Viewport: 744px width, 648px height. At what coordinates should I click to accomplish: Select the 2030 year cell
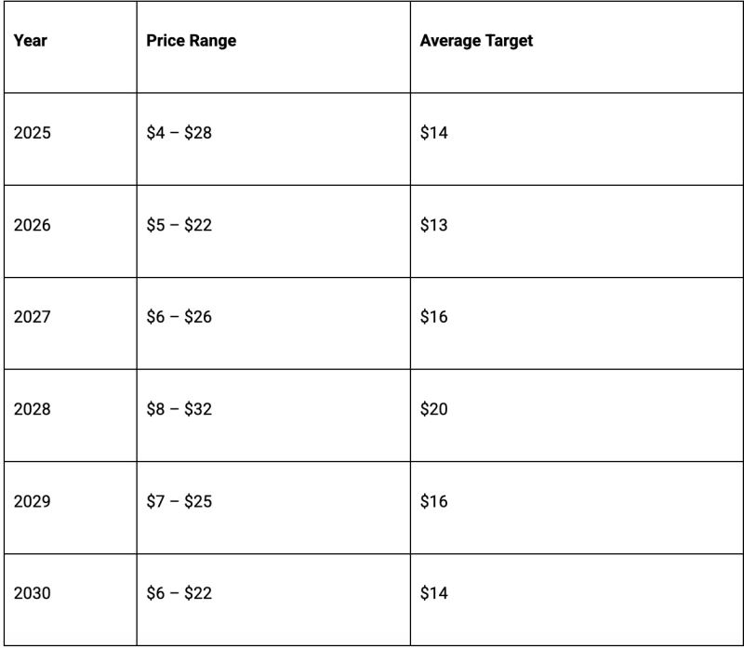click(x=33, y=593)
